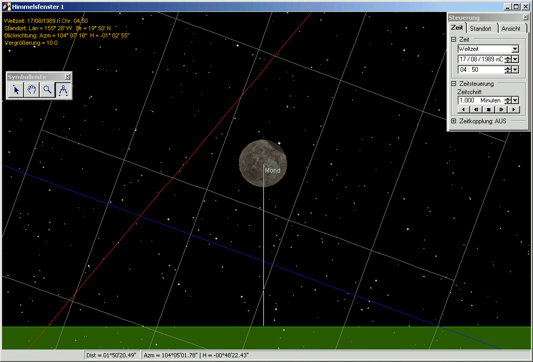
Task: Step time one increment forward
Action: pos(501,110)
